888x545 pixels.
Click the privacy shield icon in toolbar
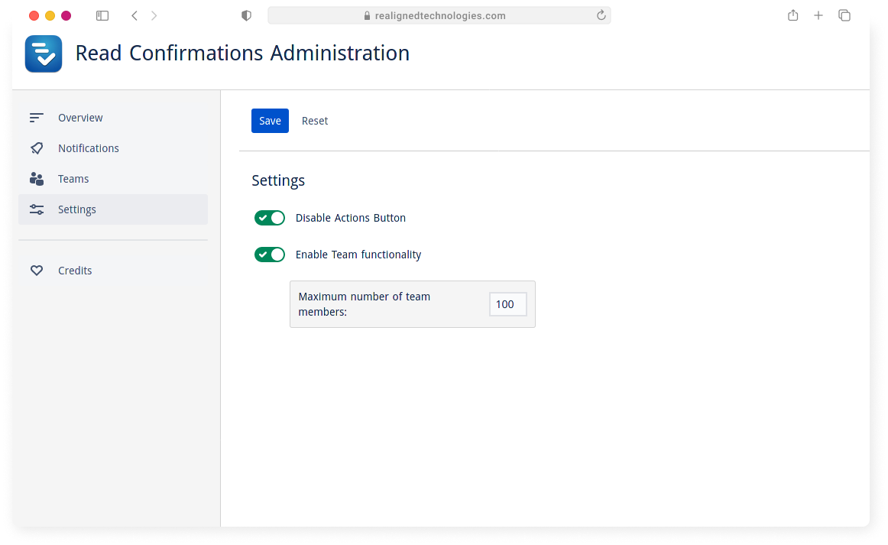pyautogui.click(x=246, y=16)
